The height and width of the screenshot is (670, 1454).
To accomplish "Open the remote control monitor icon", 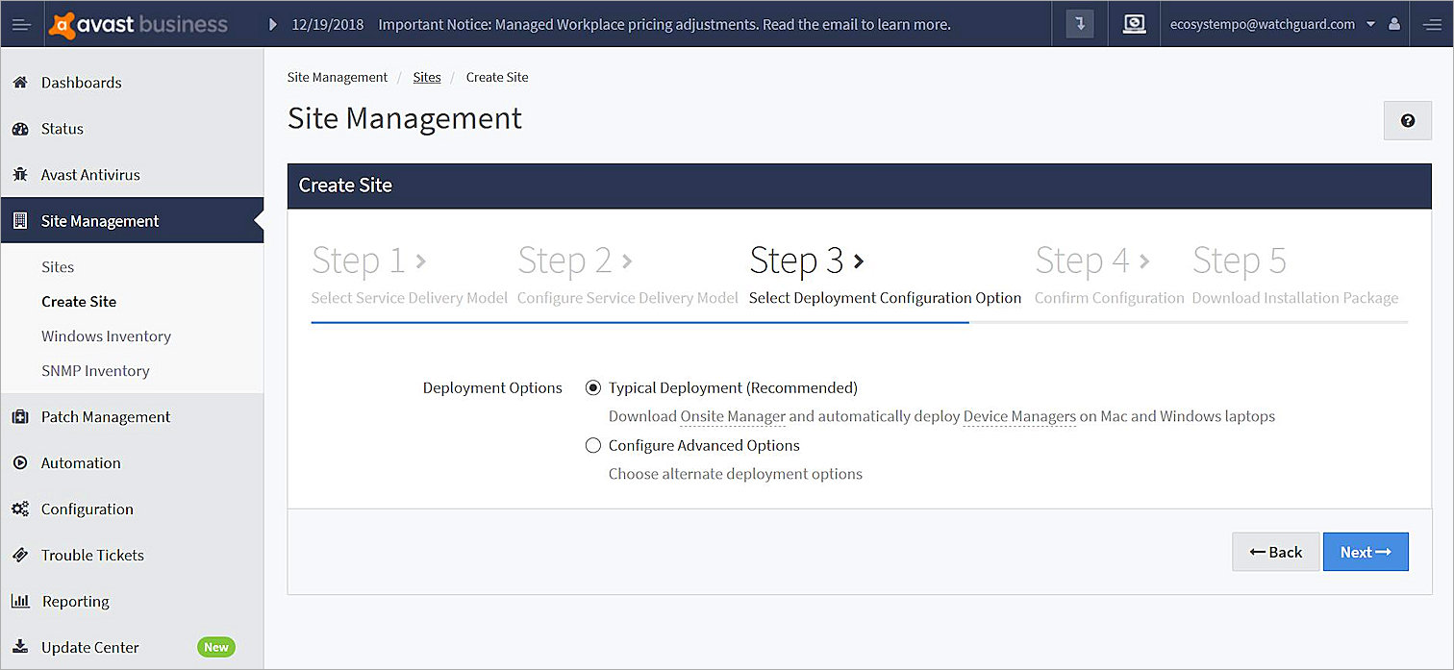I will click(x=1134, y=24).
